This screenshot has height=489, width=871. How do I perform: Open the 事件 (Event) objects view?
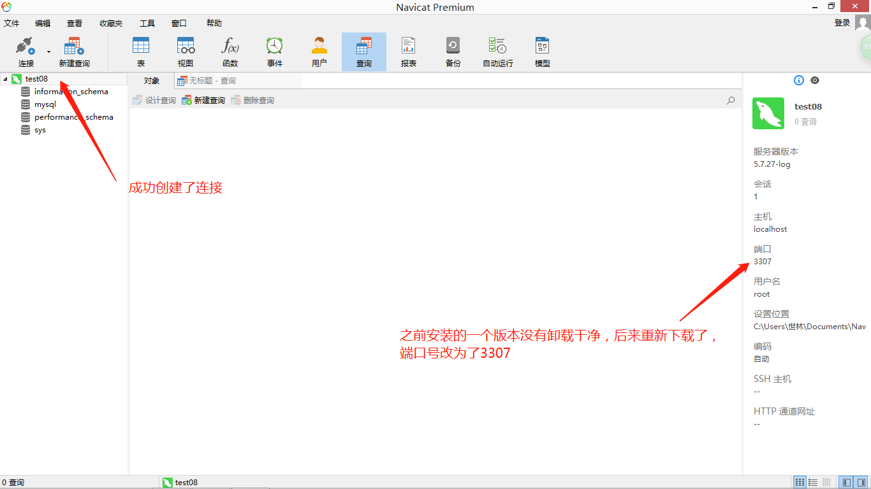pyautogui.click(x=275, y=52)
